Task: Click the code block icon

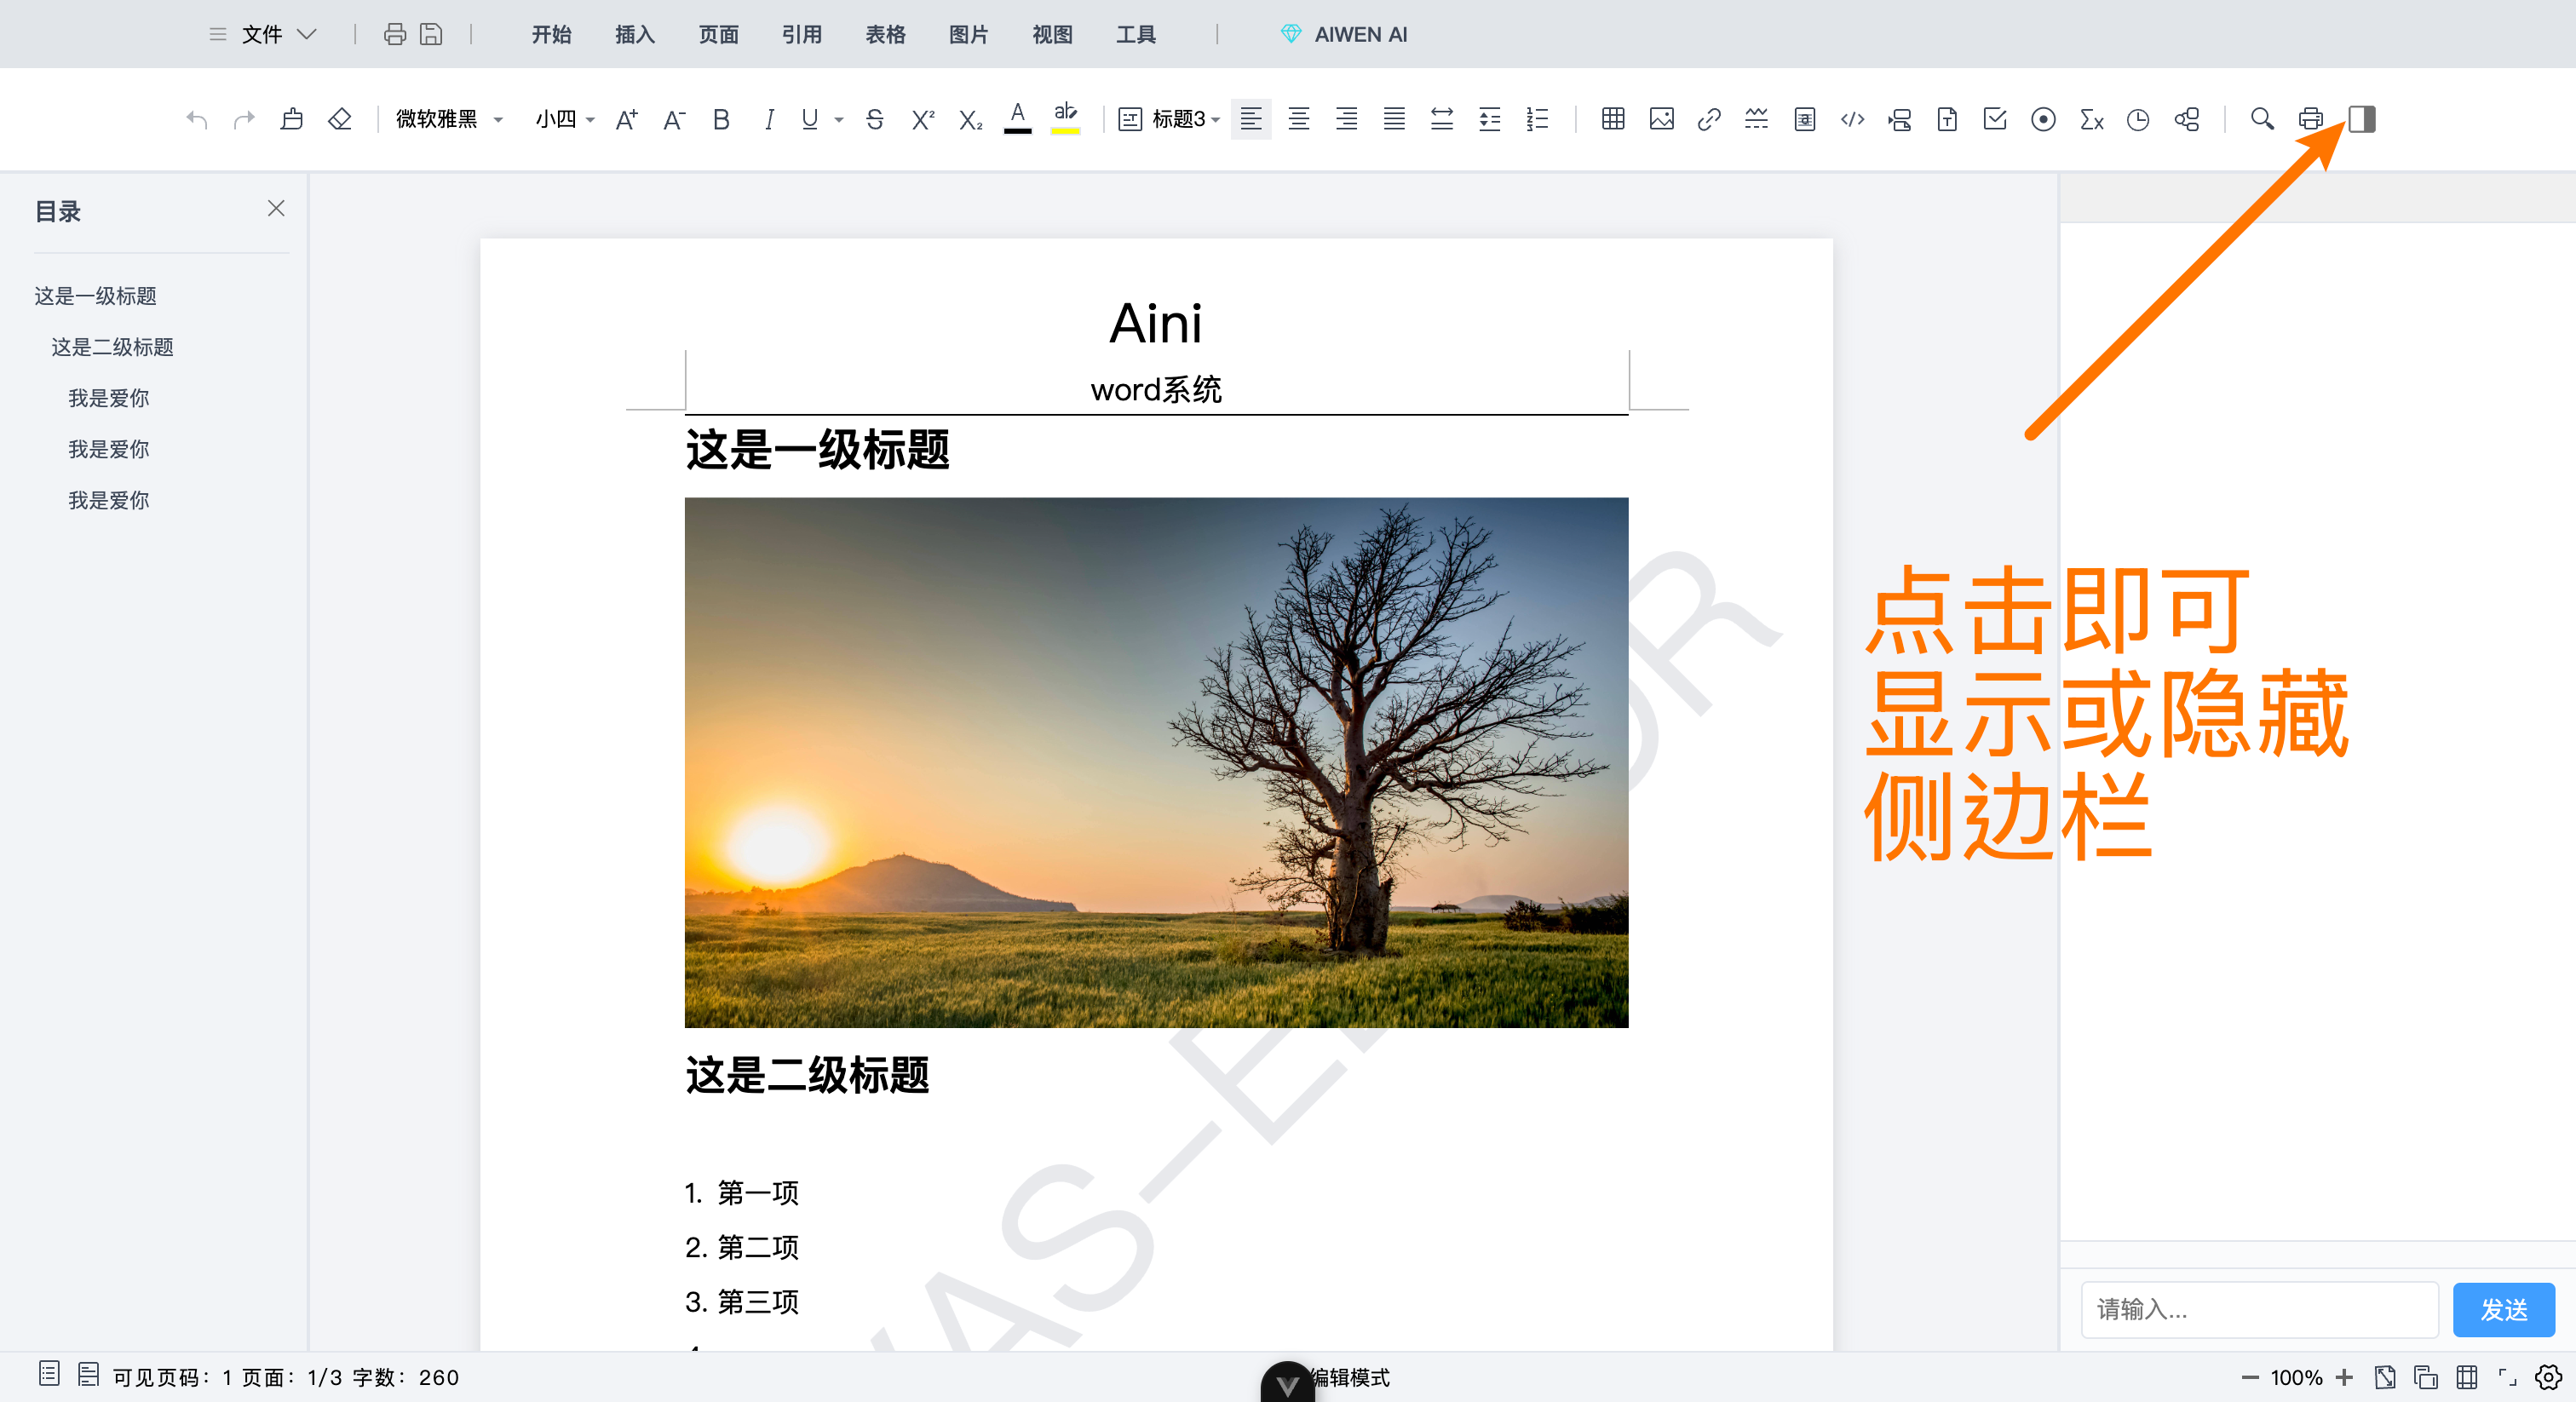Action: 1852,119
